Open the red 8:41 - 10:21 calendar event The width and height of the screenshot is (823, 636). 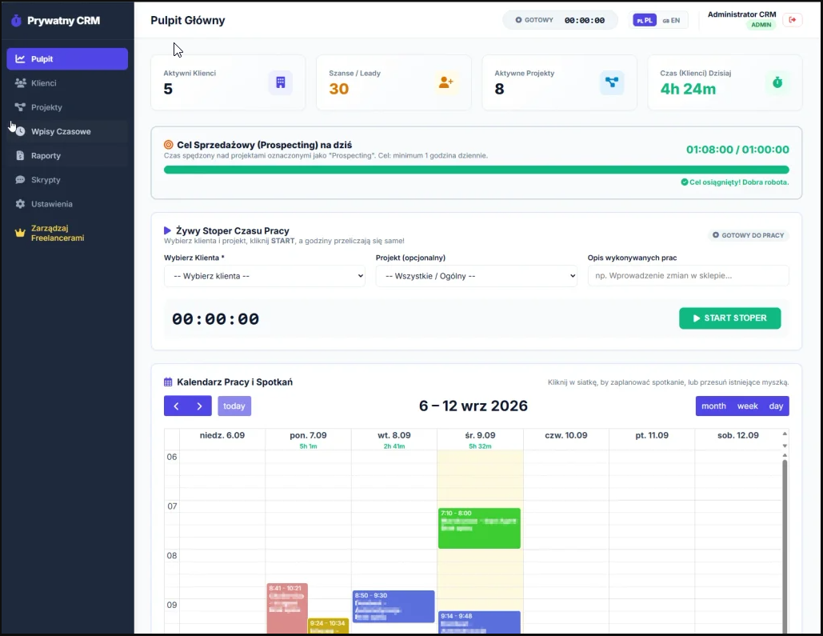tap(287, 608)
